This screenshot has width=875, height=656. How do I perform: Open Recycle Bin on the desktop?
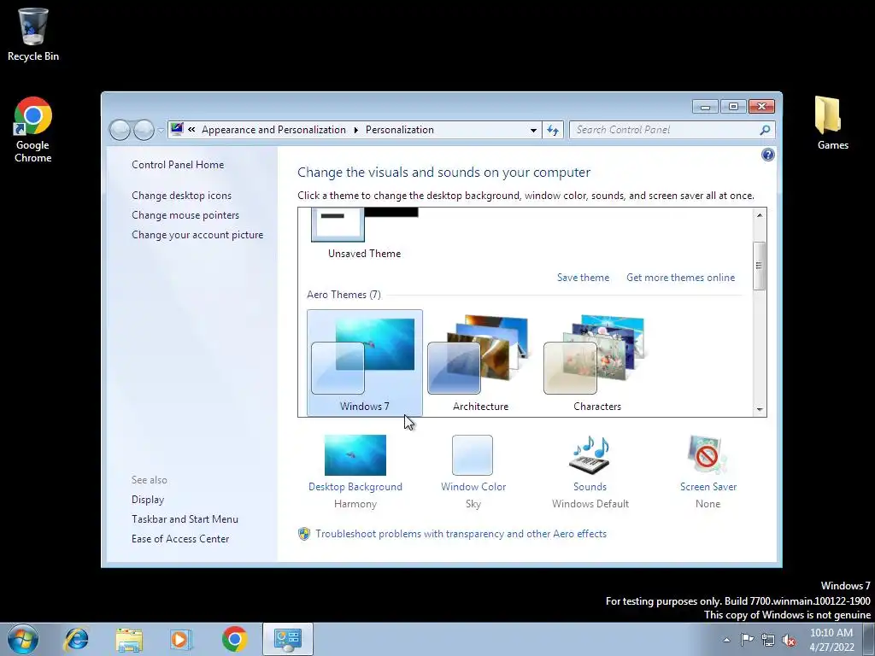[33, 33]
